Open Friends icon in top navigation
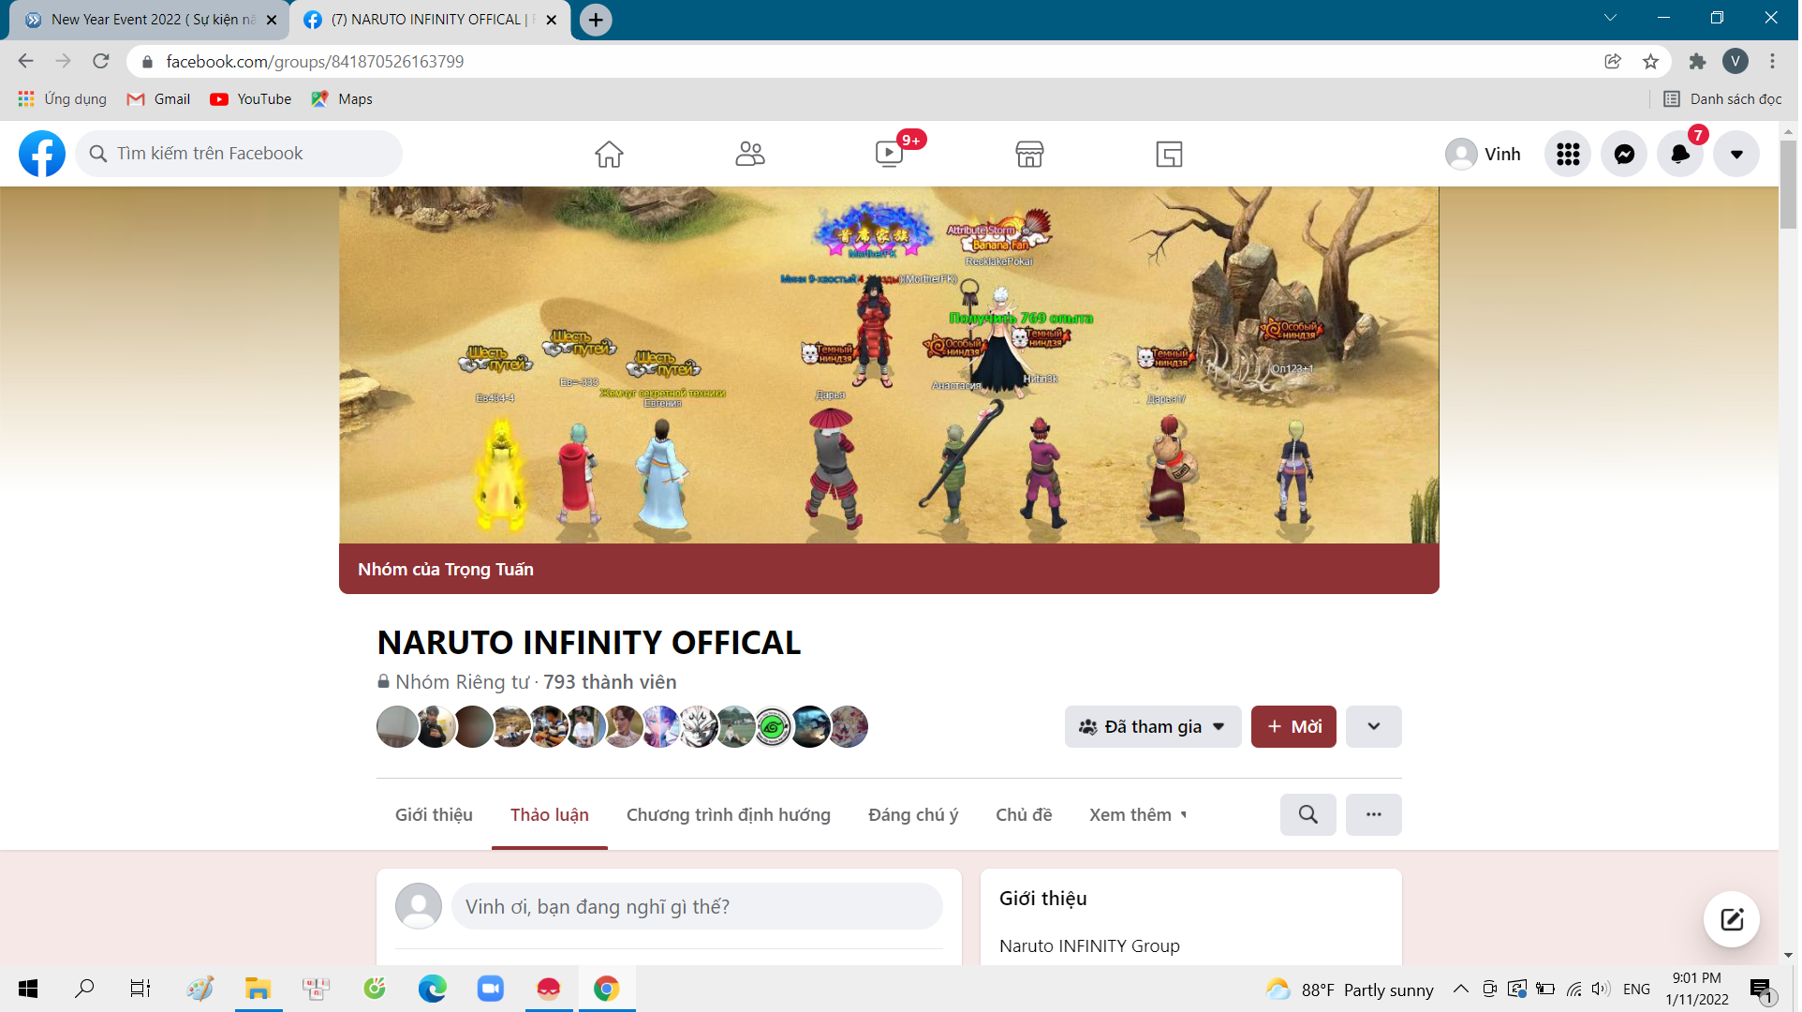This screenshot has height=1012, width=1802. (x=749, y=154)
